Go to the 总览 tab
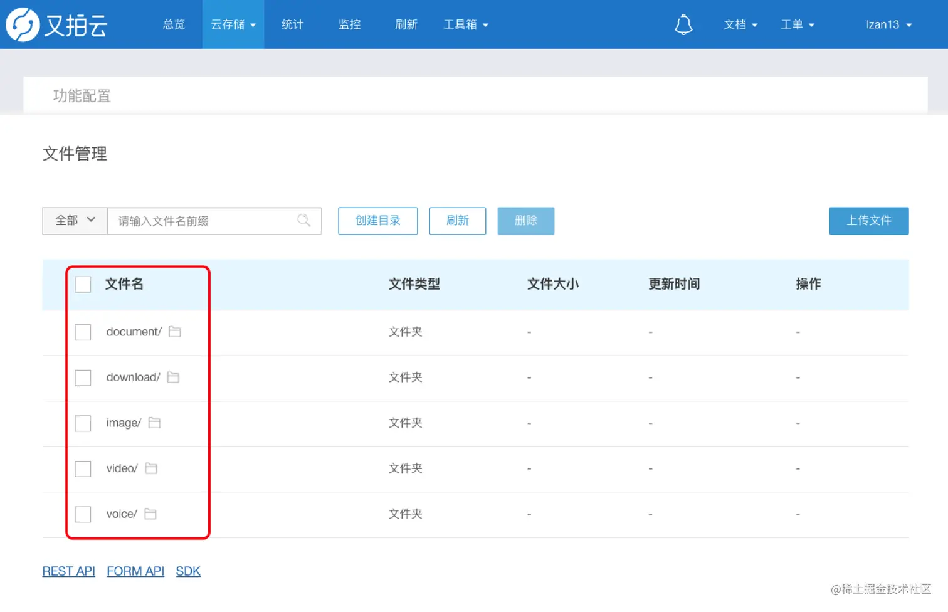This screenshot has height=612, width=948. [174, 24]
